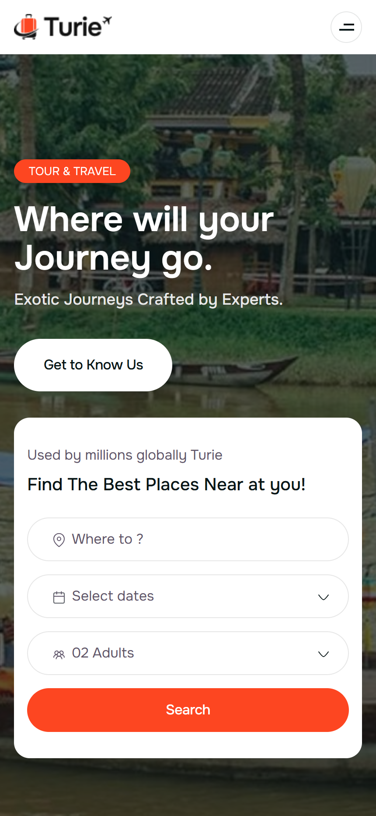The image size is (376, 816).
Task: Expand the 02 Adults chevron
Action: [324, 654]
